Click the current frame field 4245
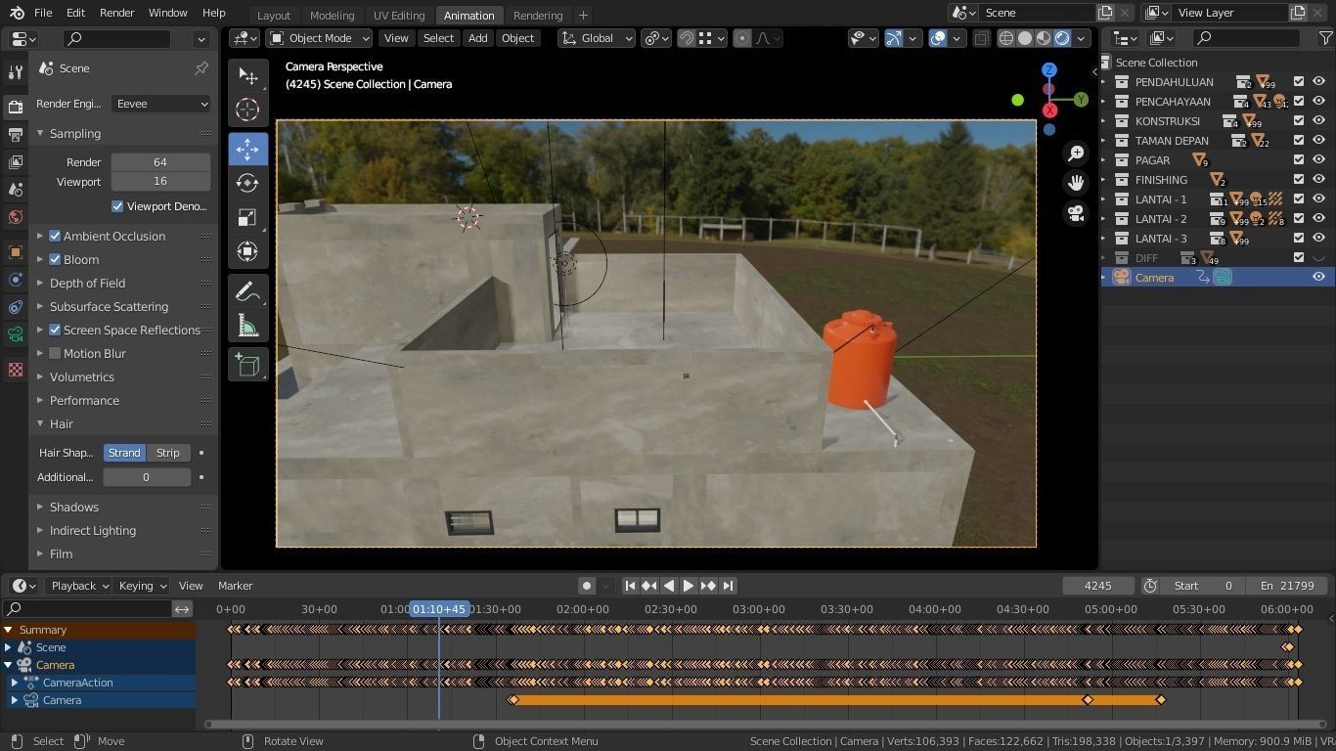Viewport: 1336px width, 751px height. coord(1098,586)
